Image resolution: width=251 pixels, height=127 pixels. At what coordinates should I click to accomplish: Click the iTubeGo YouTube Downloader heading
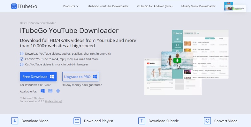point(69,30)
